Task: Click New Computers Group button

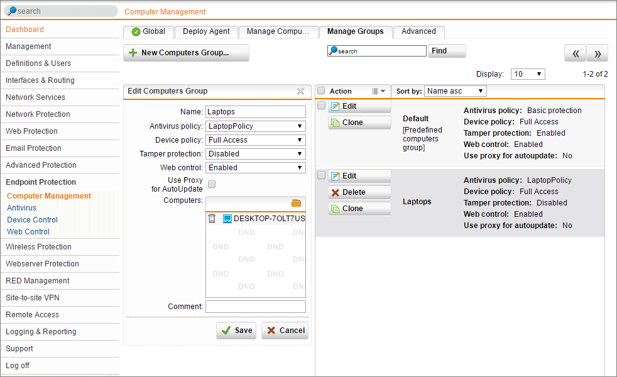Action: (186, 53)
